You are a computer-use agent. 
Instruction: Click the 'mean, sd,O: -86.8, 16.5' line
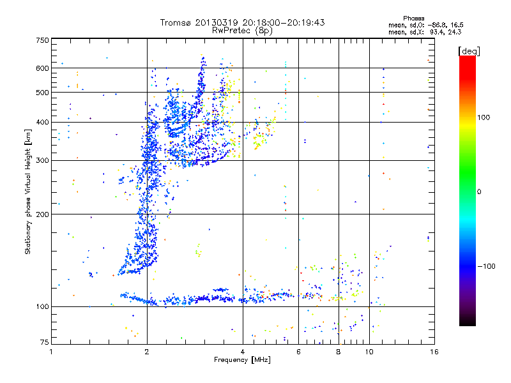[426, 25]
